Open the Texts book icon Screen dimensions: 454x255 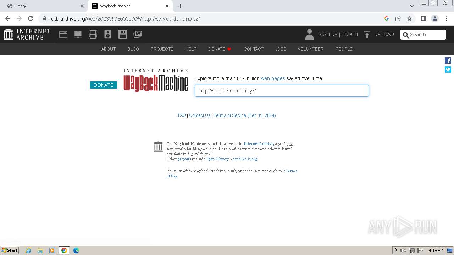tap(78, 34)
